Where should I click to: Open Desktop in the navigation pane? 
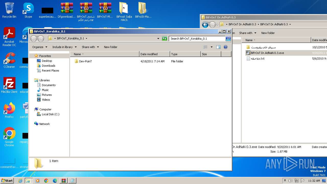47,61
